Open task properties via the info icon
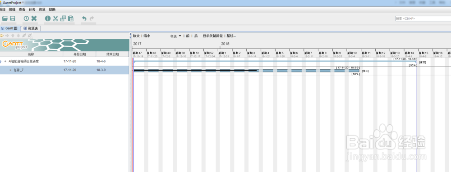This screenshot has height=172, width=451. tap(48, 18)
